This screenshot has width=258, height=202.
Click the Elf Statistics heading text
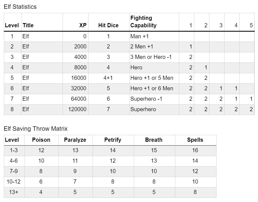coord(20,7)
